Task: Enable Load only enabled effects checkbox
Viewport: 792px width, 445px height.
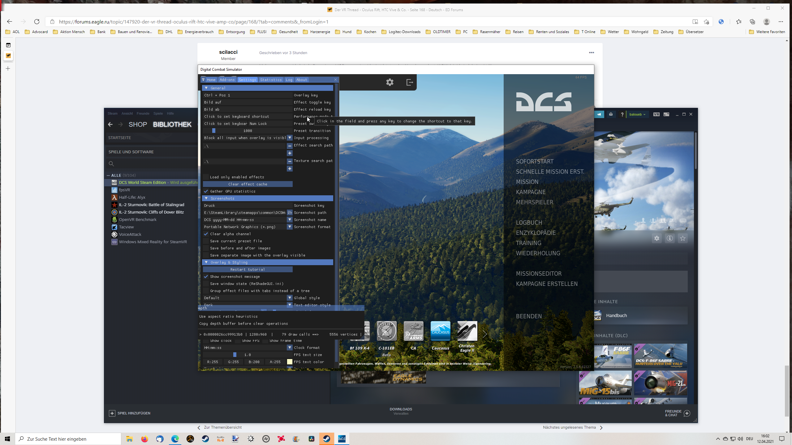Action: [206, 177]
